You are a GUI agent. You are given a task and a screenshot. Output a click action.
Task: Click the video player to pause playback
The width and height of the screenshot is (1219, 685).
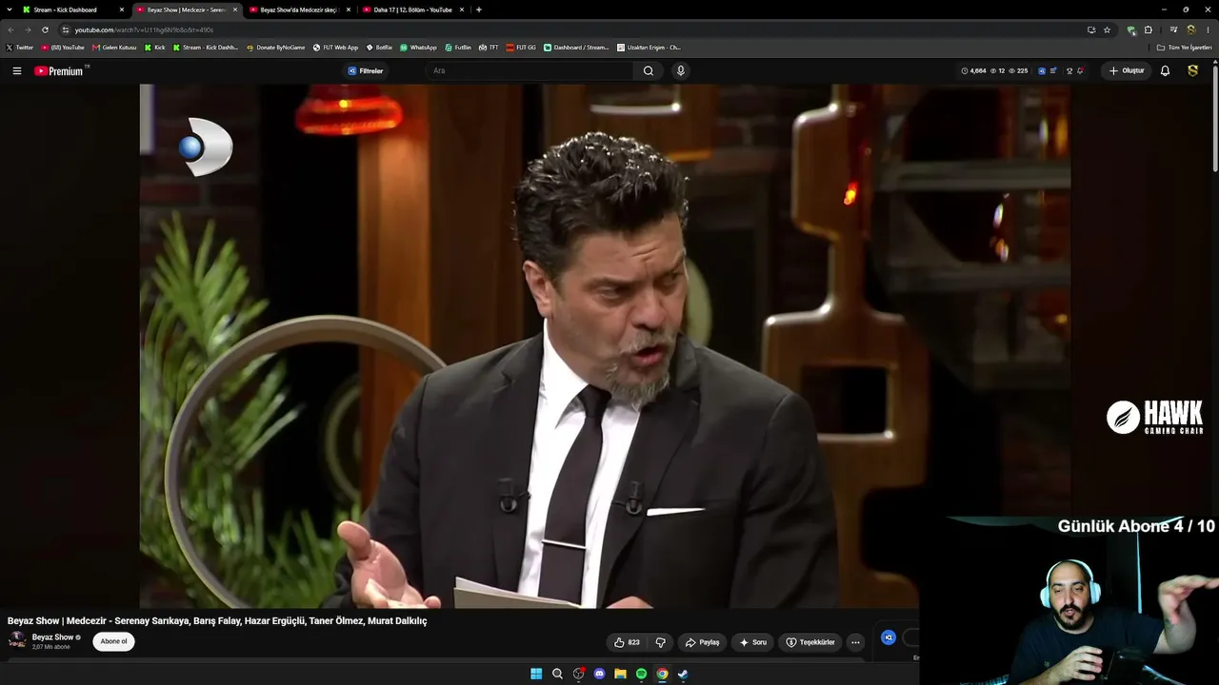tap(606, 345)
